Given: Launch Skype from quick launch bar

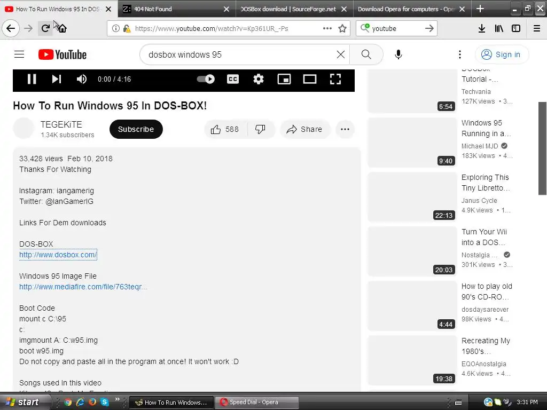Looking at the screenshot, I should [104, 402].
